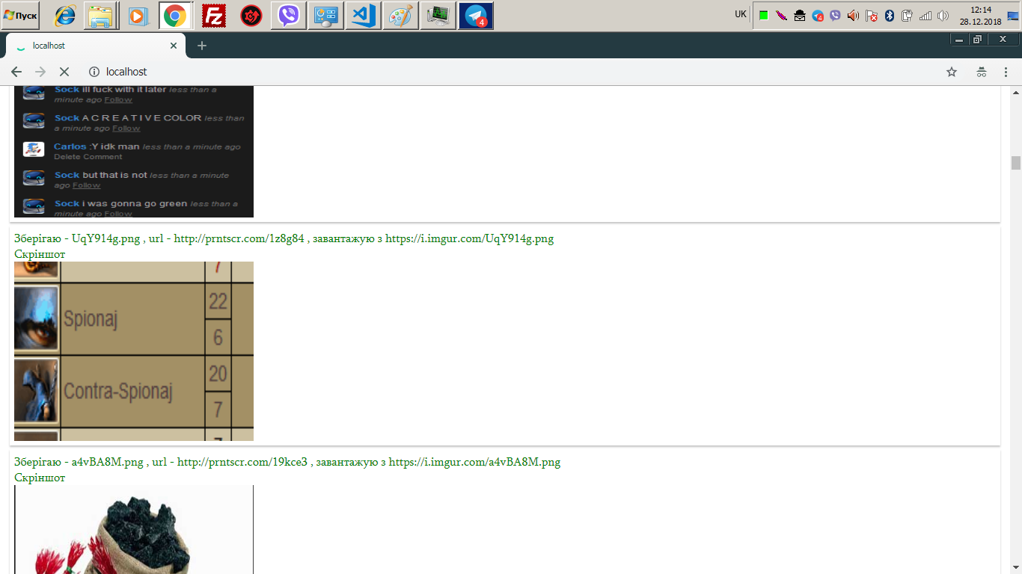Click the incognito icon in Chrome toolbar
This screenshot has height=574, width=1022.
[x=981, y=72]
